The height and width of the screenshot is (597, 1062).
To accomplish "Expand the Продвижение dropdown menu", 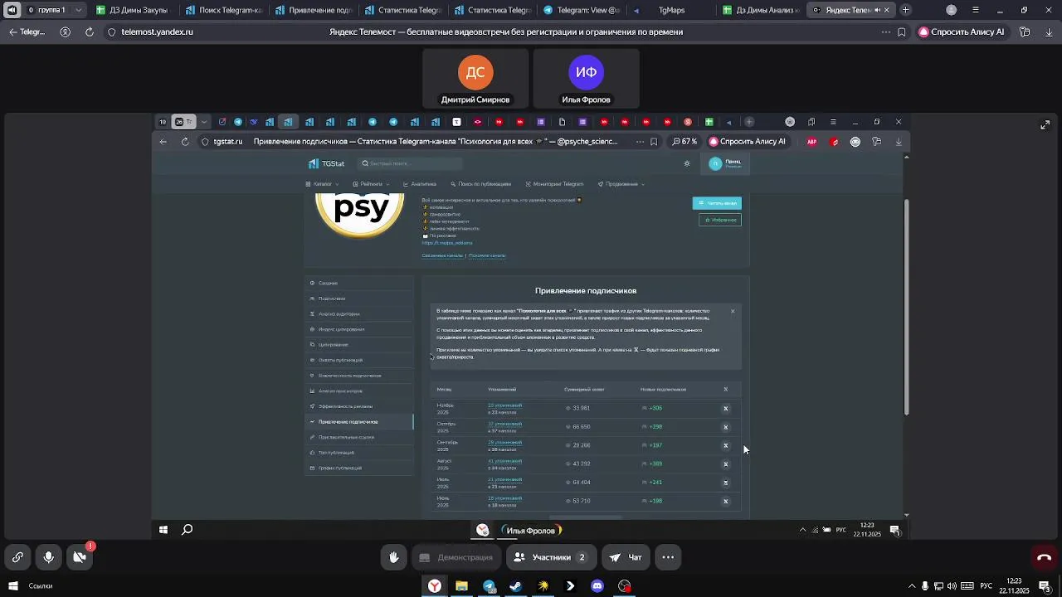I will tap(621, 184).
